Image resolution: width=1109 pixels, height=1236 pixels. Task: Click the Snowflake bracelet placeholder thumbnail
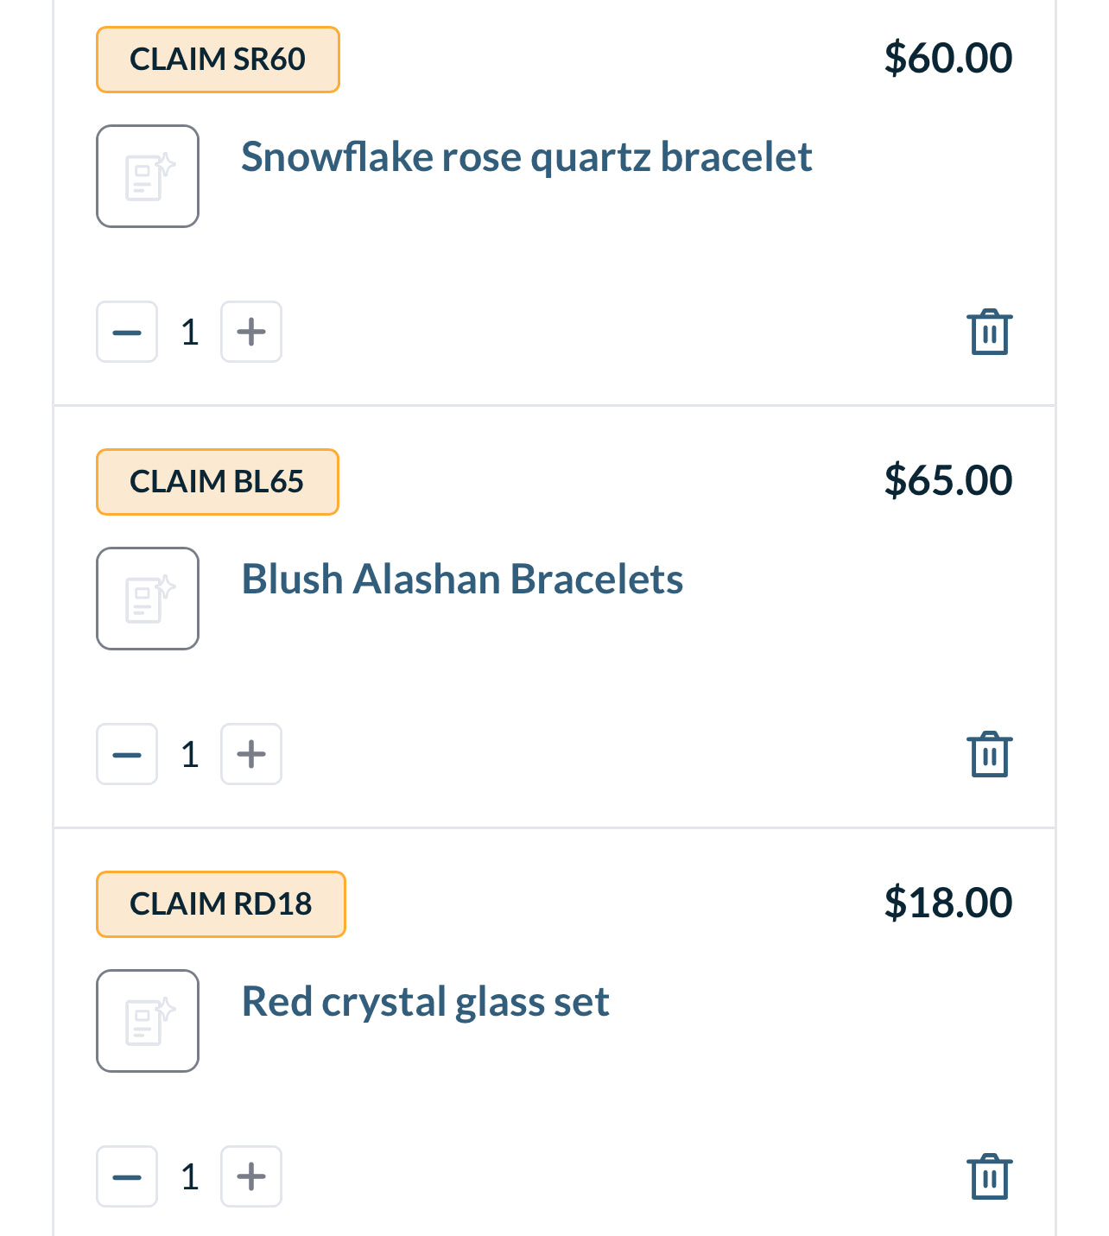coord(148,176)
